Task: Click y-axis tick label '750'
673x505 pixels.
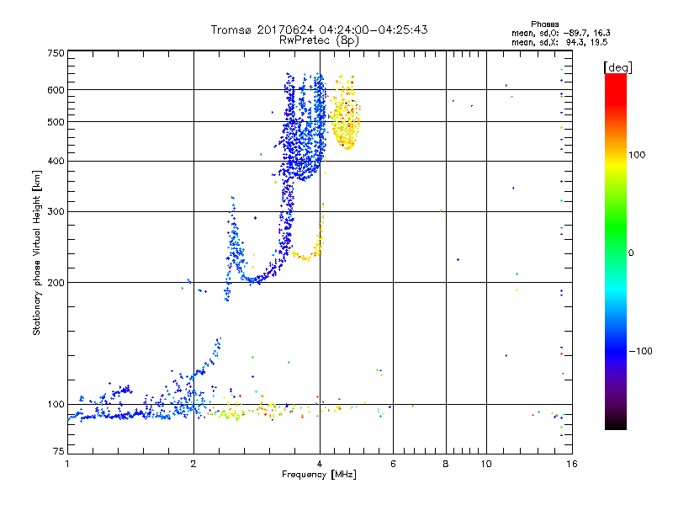Action: point(56,53)
